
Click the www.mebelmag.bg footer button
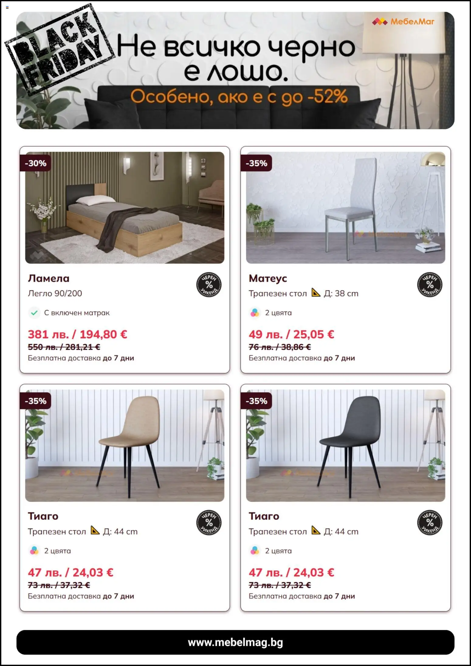(236, 642)
